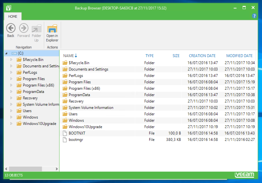
Task: Expand System Volume Information tree node
Action: pos(11,104)
